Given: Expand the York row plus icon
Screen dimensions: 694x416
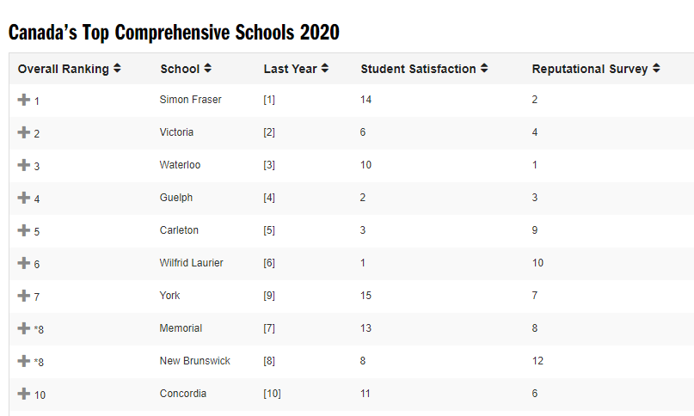Looking at the screenshot, I should pos(24,296).
